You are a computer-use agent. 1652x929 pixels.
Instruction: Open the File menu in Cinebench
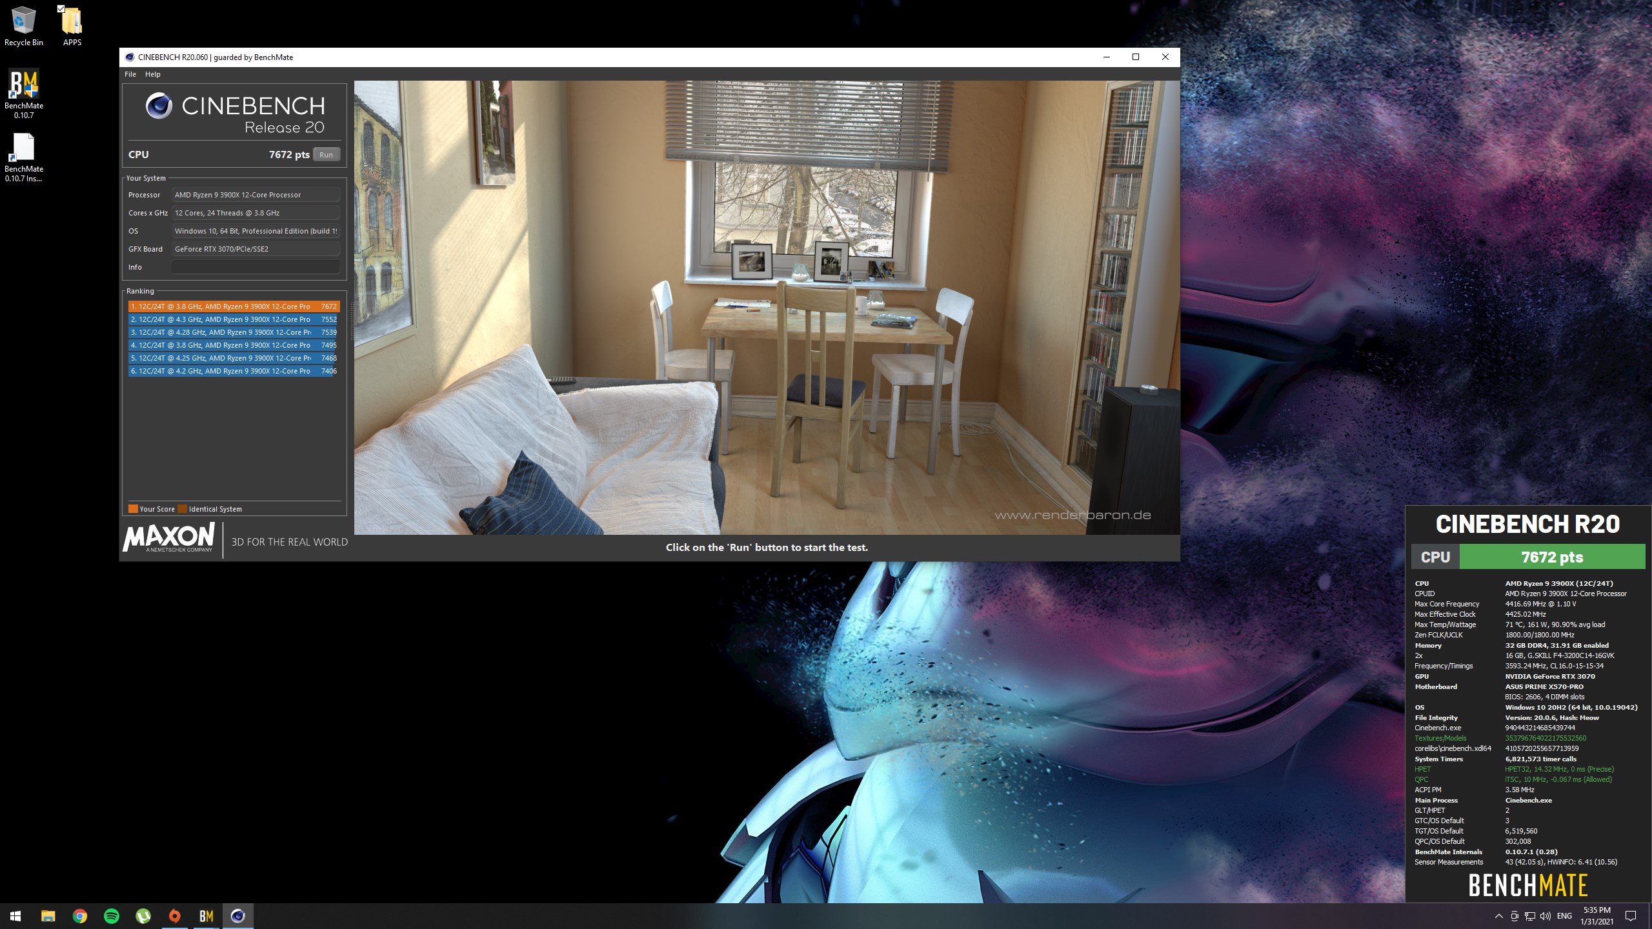click(130, 74)
